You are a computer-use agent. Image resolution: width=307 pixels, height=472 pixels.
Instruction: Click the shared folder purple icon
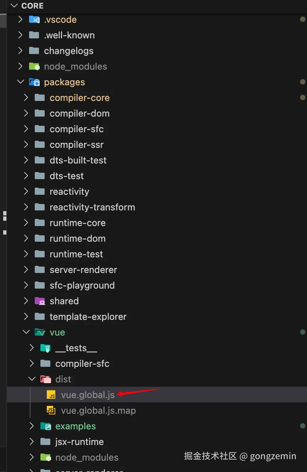pos(40,301)
